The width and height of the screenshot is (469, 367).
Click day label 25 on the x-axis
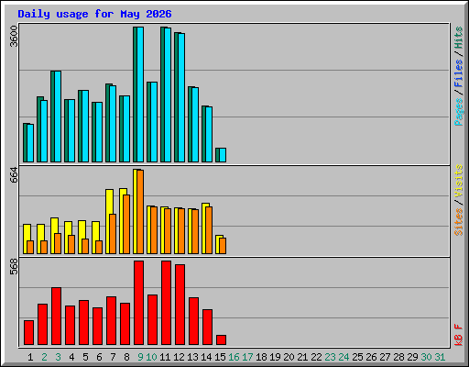pyautogui.click(x=357, y=357)
